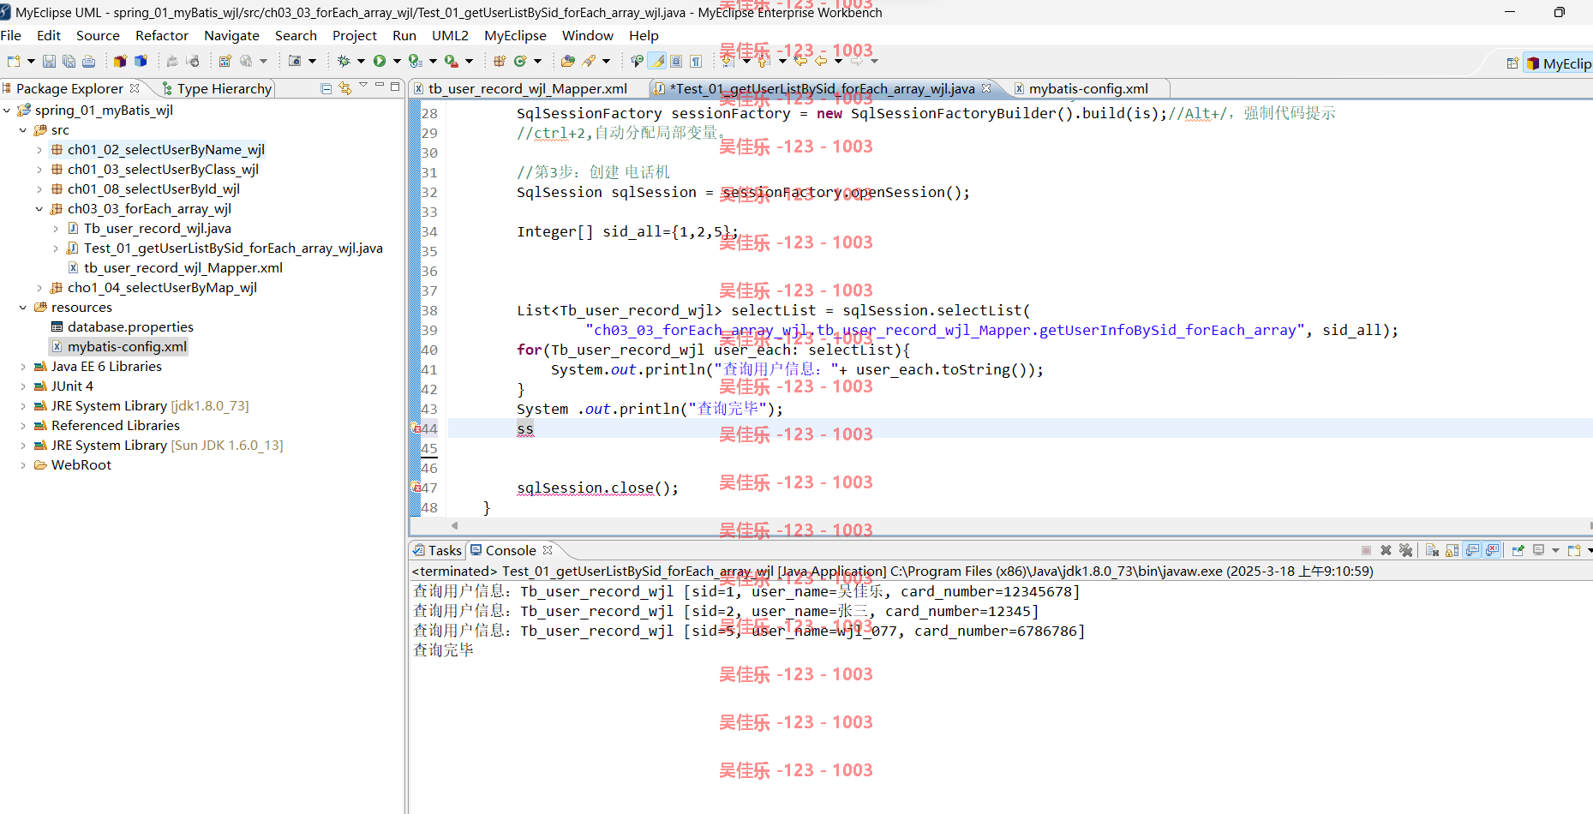Viewport: 1593px width, 814px height.
Task: Click Open Console icon
Action: click(x=1573, y=550)
